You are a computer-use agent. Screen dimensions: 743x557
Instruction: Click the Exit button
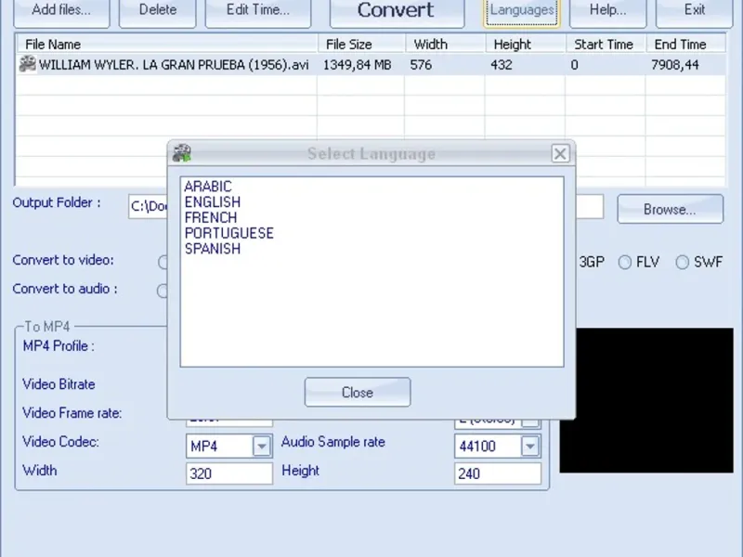point(694,11)
